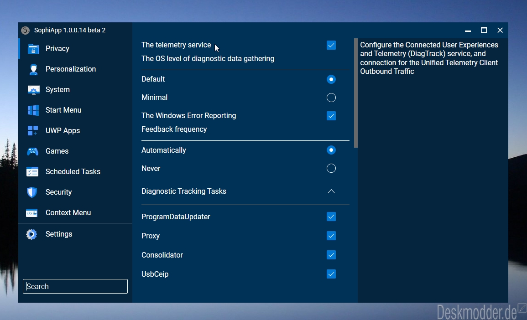Screen dimensions: 527x320
Task: Open the Settings page
Action: 75,234
